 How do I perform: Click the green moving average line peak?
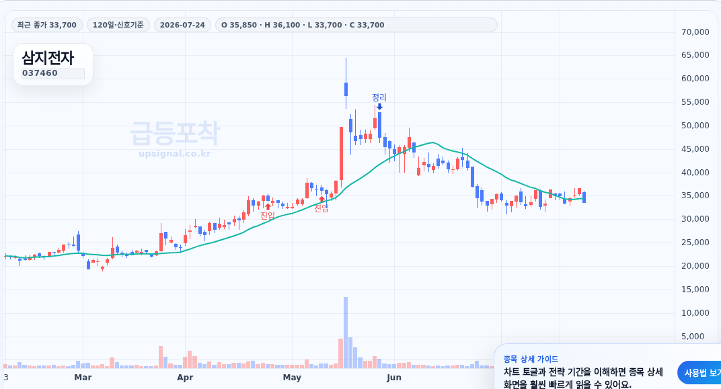(432, 142)
